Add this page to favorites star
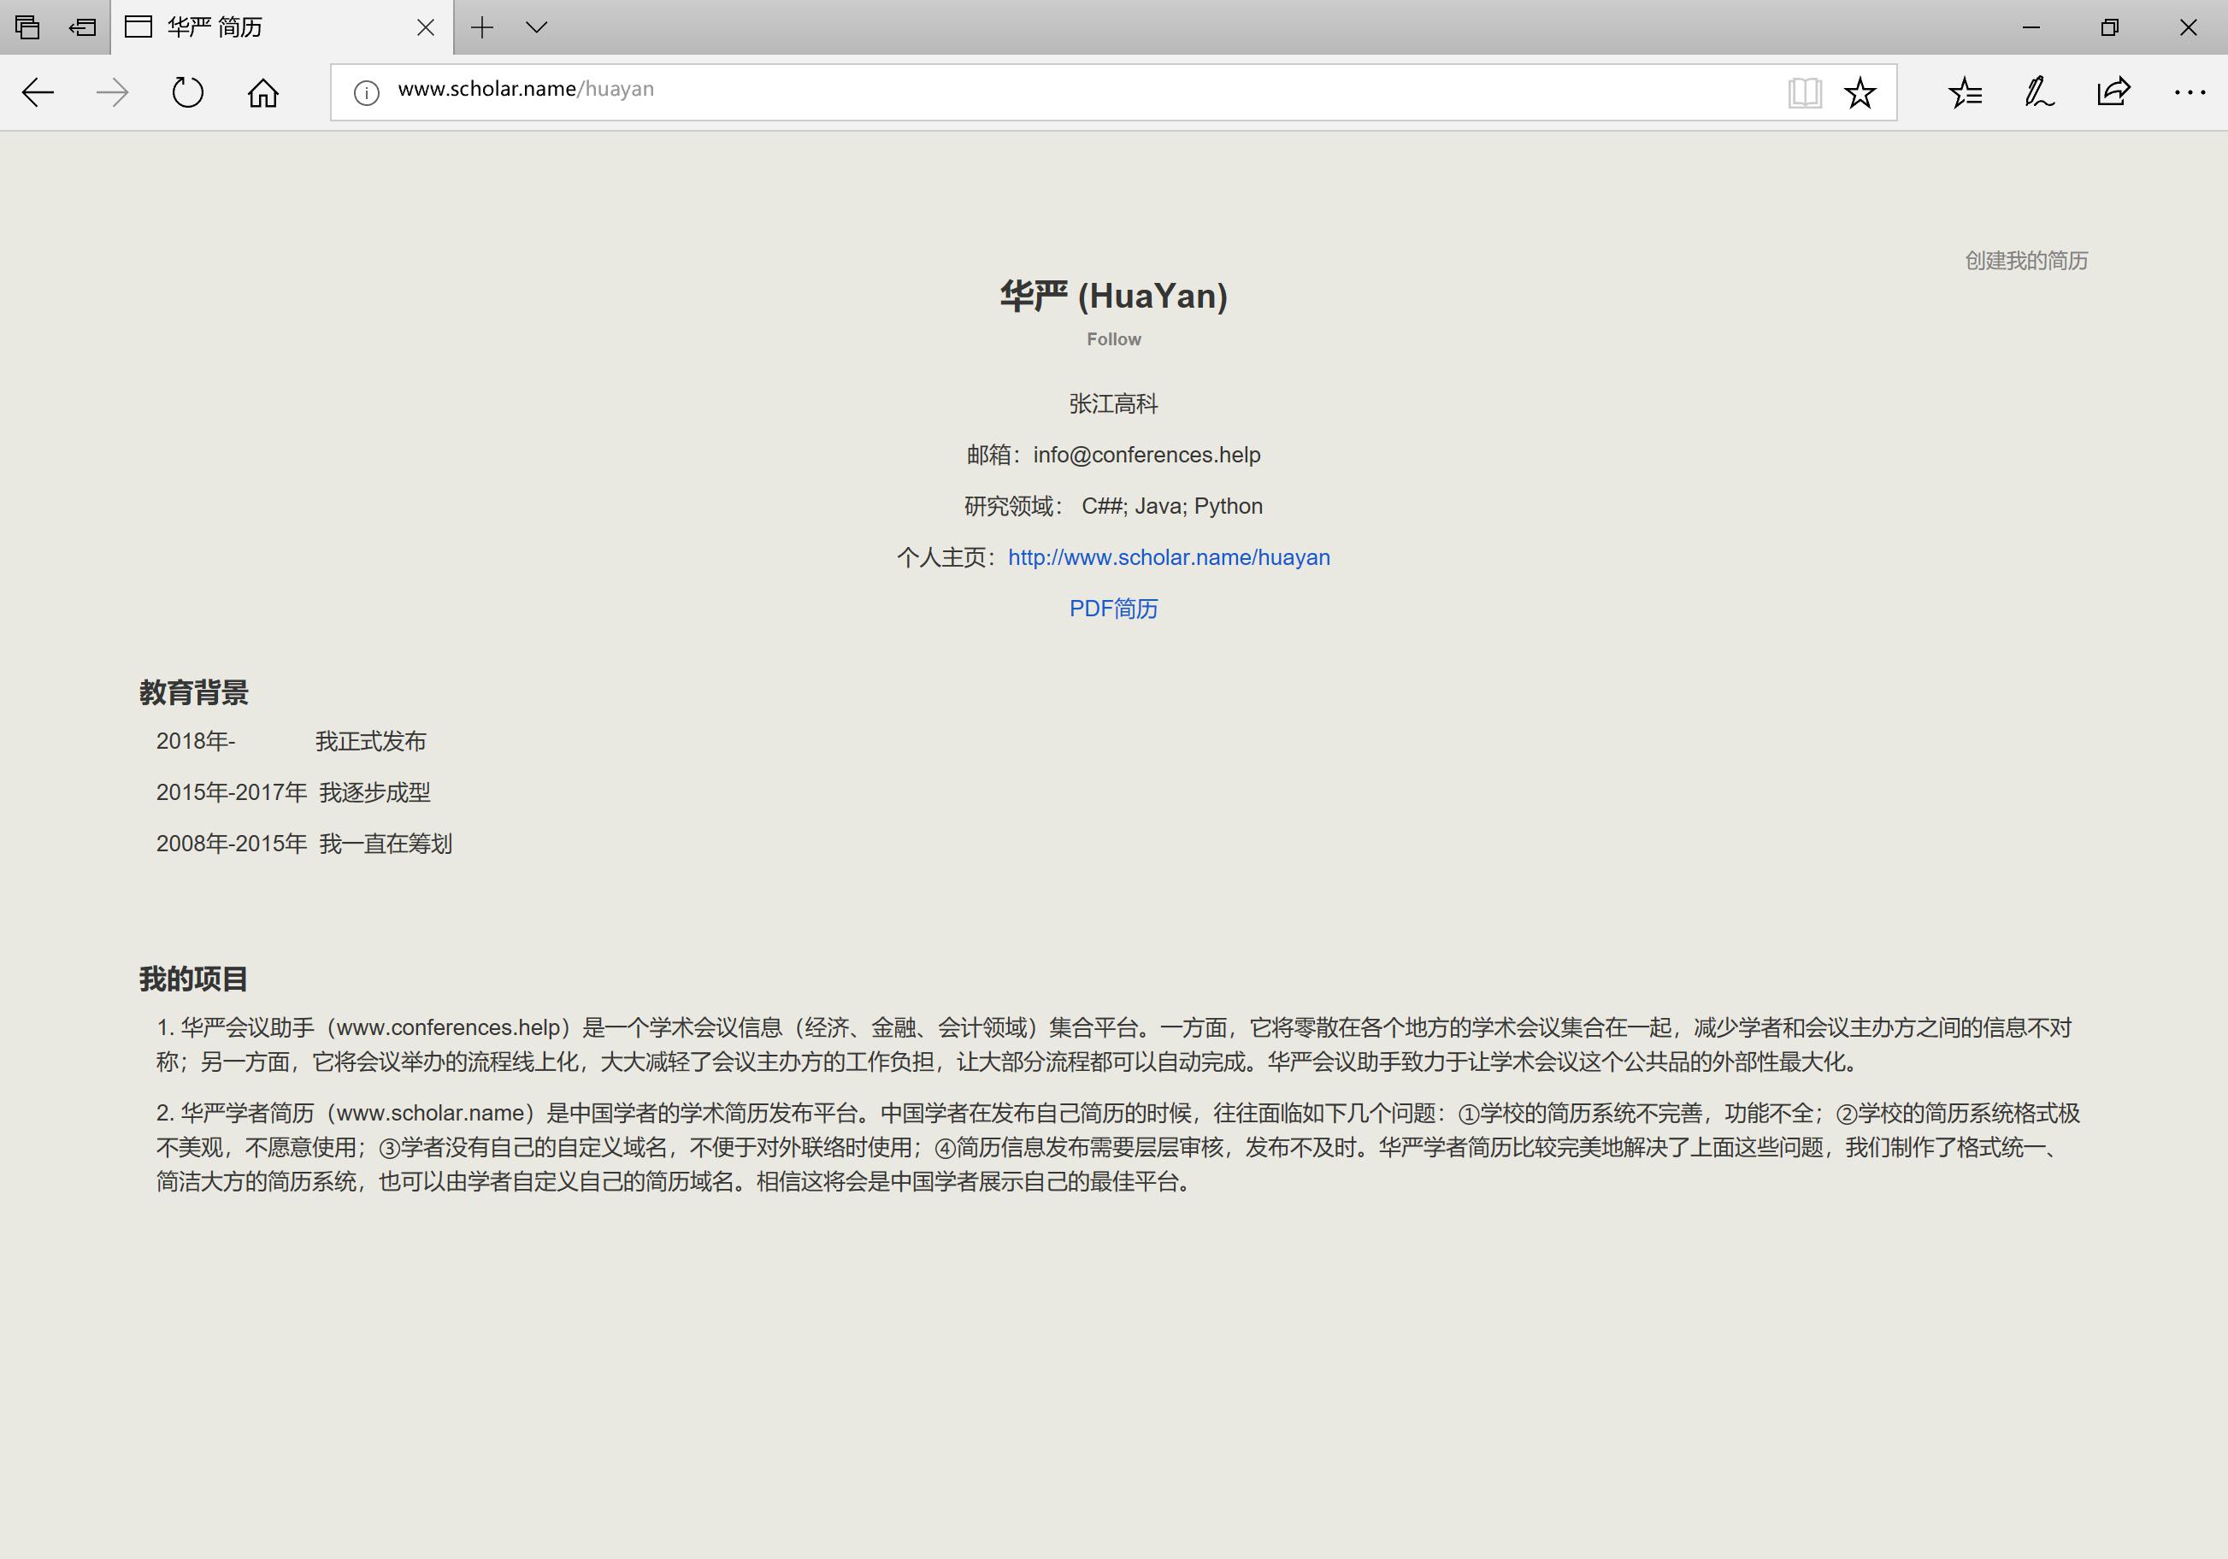This screenshot has width=2228, height=1559. 1860,93
